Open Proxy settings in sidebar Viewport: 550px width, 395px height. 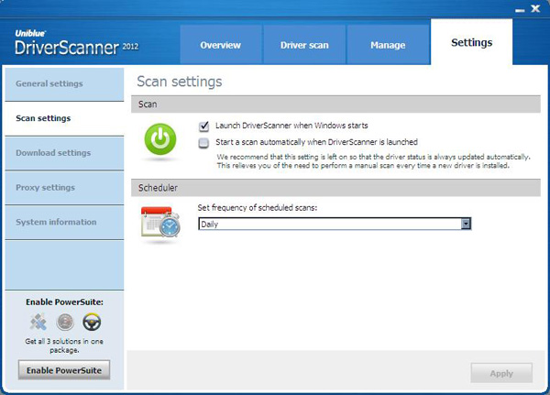coord(64,188)
